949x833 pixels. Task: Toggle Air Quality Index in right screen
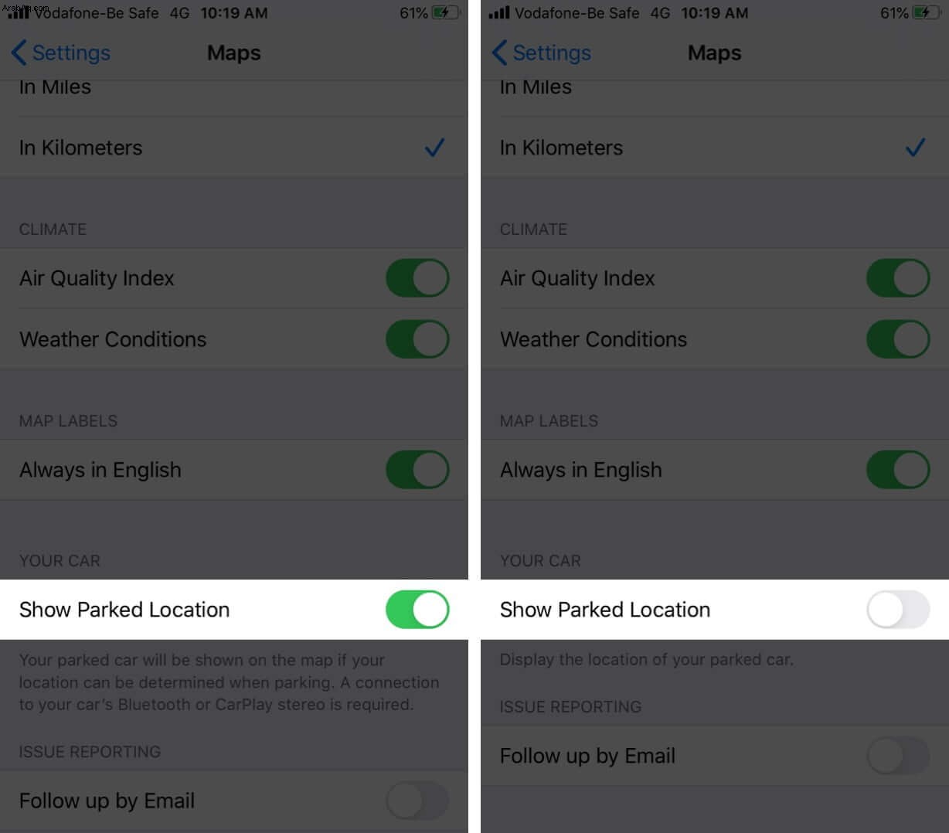pyautogui.click(x=898, y=278)
